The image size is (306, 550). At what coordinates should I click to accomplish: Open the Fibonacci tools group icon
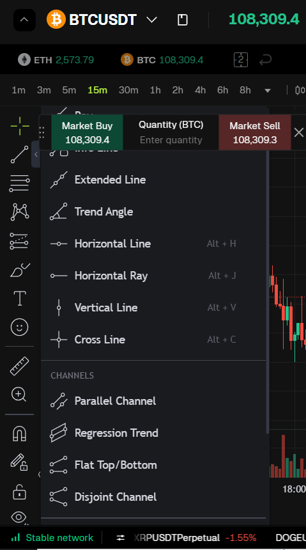20,184
